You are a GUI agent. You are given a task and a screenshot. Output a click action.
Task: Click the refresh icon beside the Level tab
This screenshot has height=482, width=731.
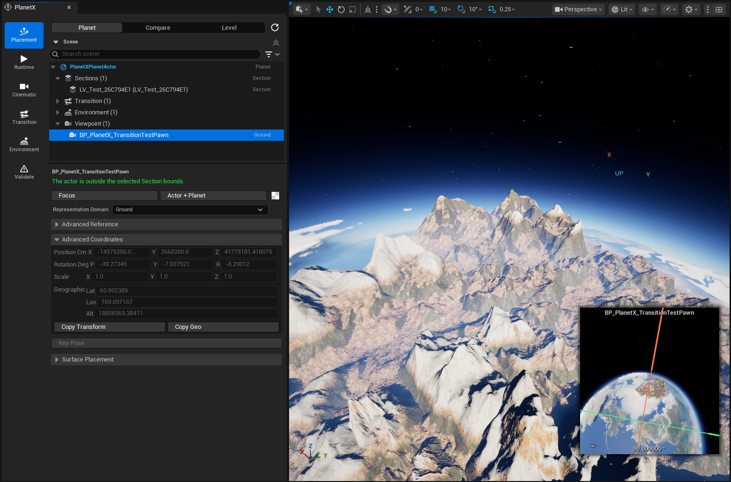275,27
